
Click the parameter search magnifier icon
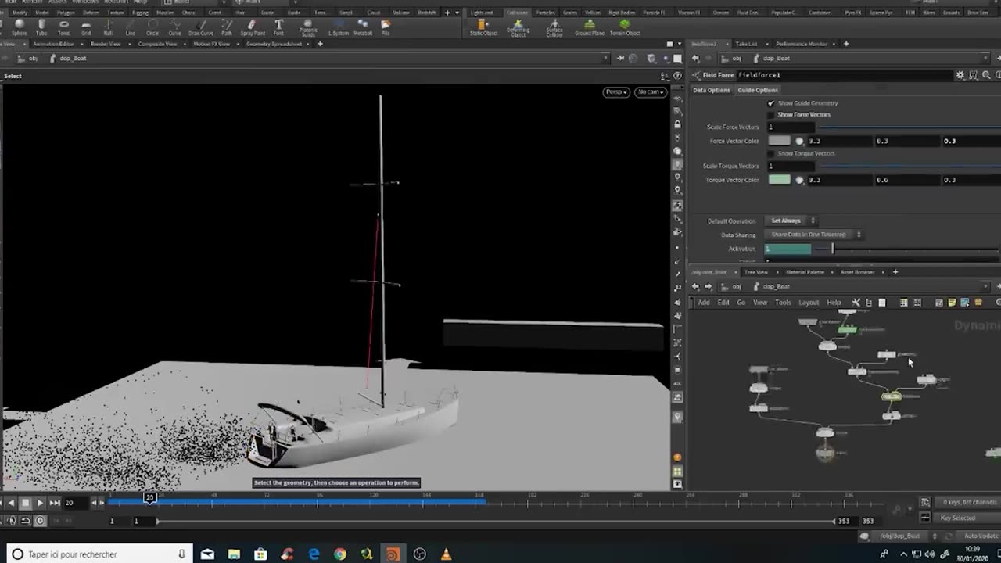(x=986, y=75)
